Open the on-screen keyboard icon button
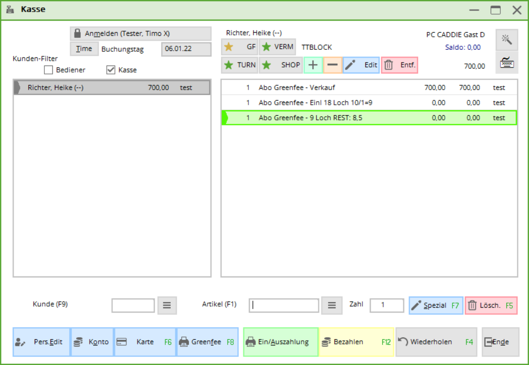This screenshot has height=365, width=529. 507,63
